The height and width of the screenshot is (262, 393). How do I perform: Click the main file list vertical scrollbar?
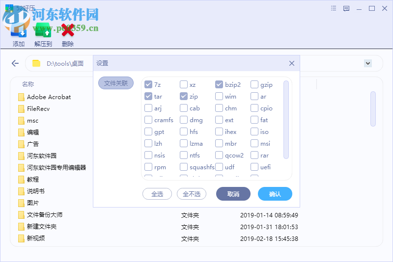[373, 109]
